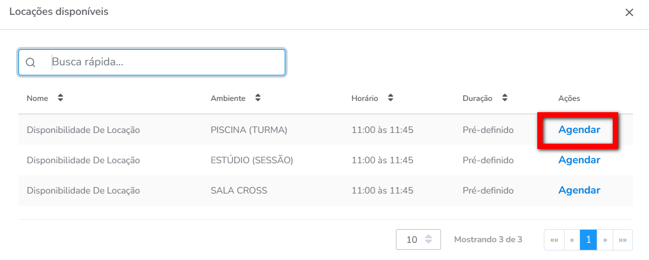Screen dimensions: 649x260
Task: Sort table by Ambiente column
Action: [x=257, y=98]
